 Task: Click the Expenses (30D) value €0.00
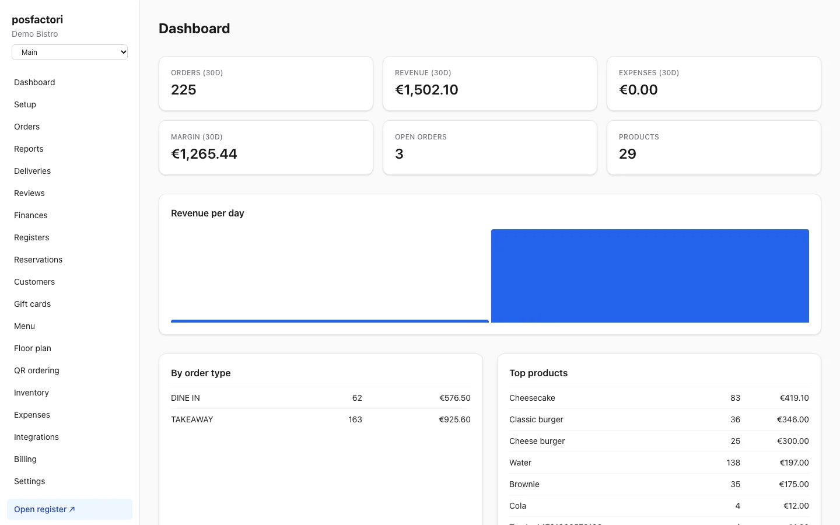tap(638, 90)
